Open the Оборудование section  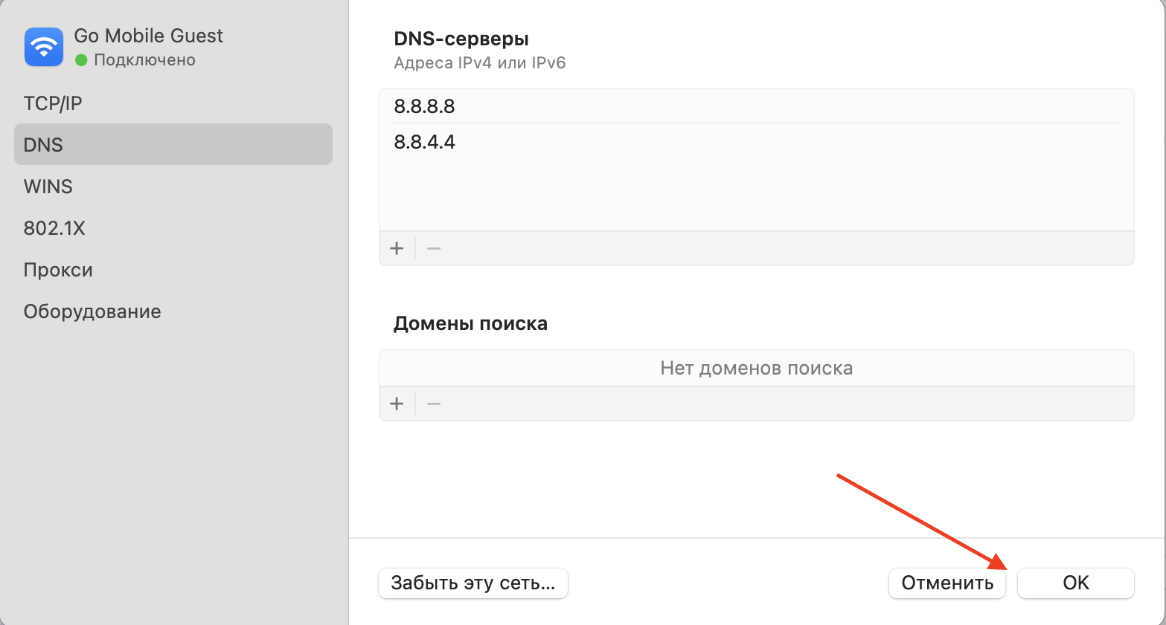pyautogui.click(x=92, y=311)
